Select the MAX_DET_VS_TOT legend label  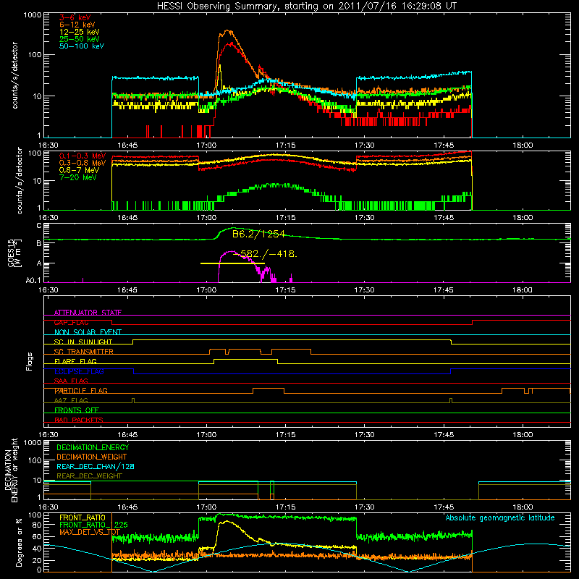[90, 532]
